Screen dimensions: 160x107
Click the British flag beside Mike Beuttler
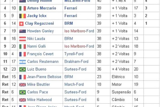(x=23, y=85)
